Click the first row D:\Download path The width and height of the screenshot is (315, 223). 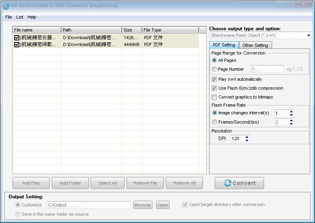pos(89,38)
